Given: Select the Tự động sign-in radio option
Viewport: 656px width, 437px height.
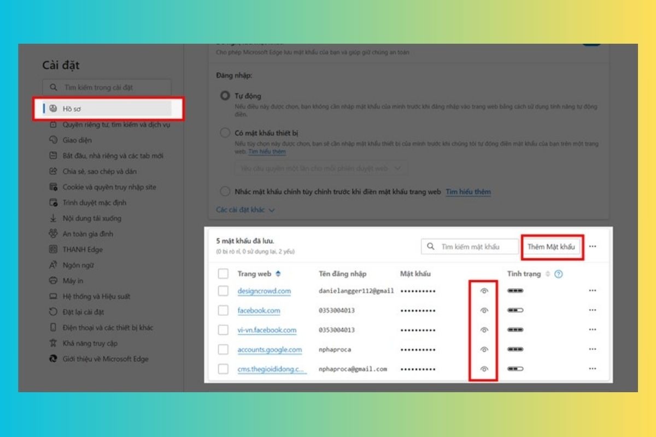Looking at the screenshot, I should [x=225, y=96].
